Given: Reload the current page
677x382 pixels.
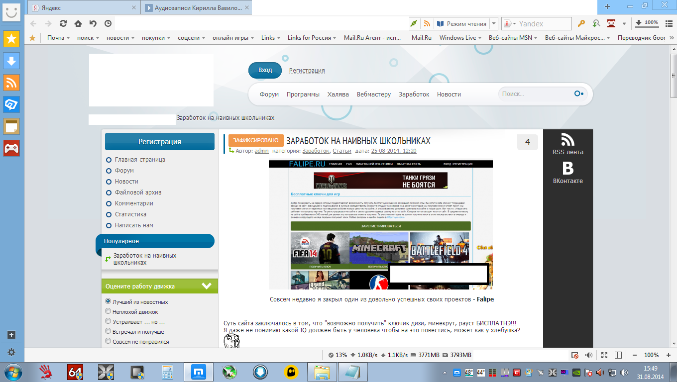Looking at the screenshot, I should pos(63,23).
